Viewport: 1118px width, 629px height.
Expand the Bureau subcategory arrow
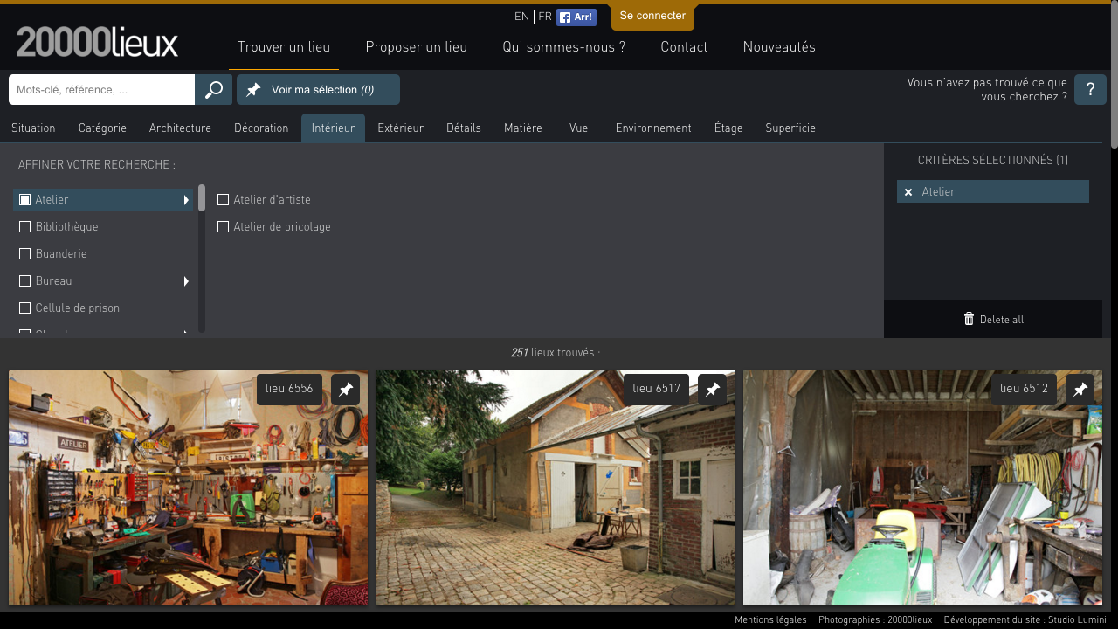tap(186, 281)
